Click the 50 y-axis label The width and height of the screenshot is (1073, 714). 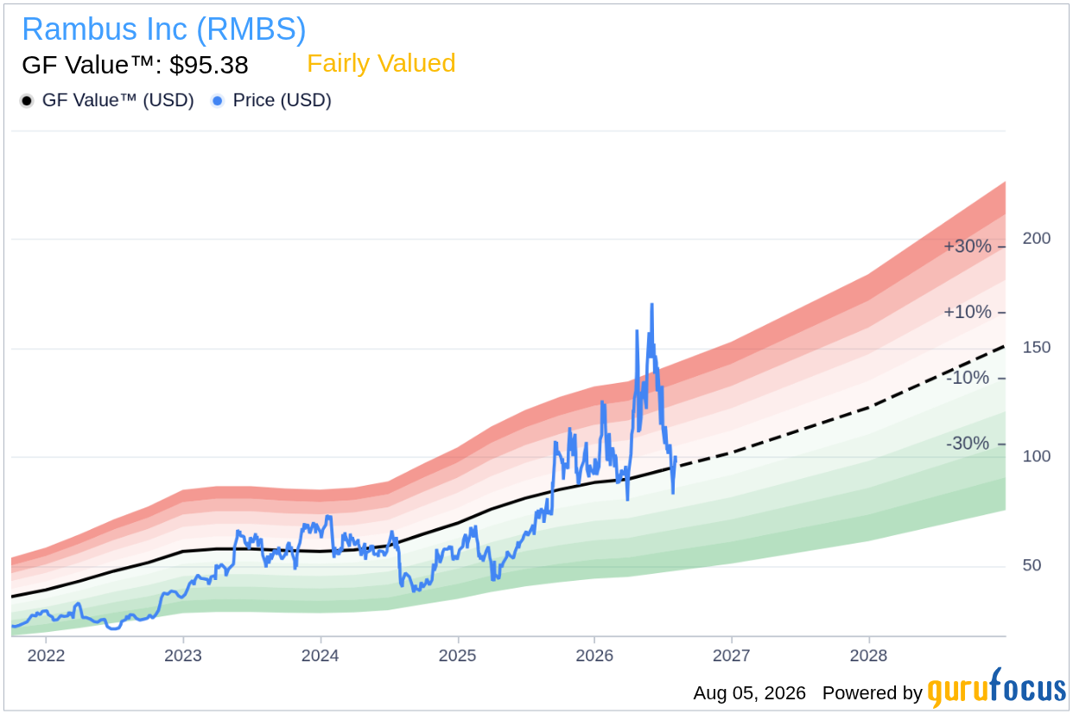[x=1032, y=565]
